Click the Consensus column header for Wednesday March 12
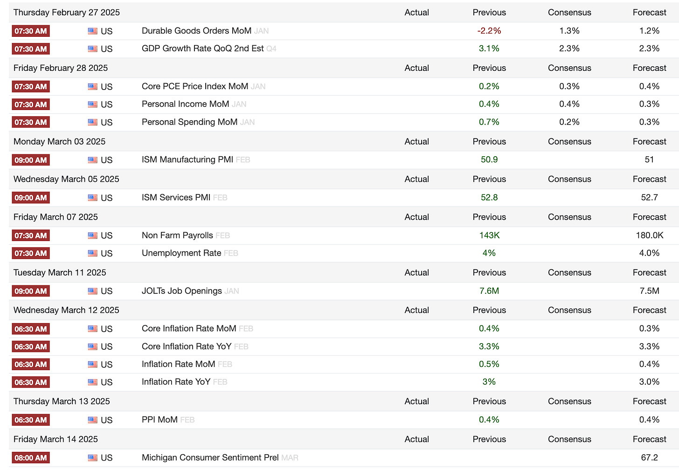 tap(569, 310)
